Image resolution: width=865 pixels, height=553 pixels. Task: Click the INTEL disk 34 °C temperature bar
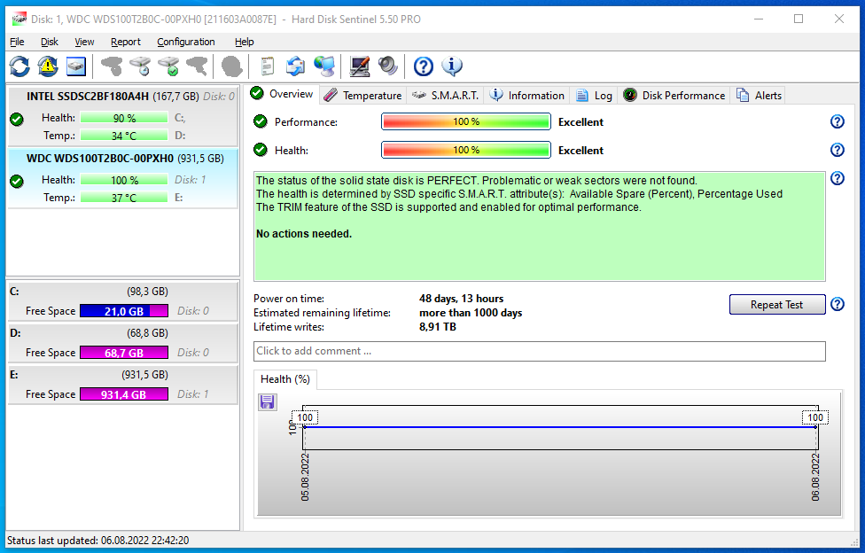tap(124, 136)
